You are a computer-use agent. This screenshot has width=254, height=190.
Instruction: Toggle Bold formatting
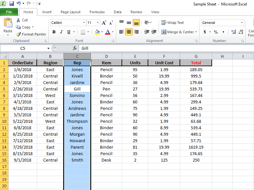pos(54,32)
